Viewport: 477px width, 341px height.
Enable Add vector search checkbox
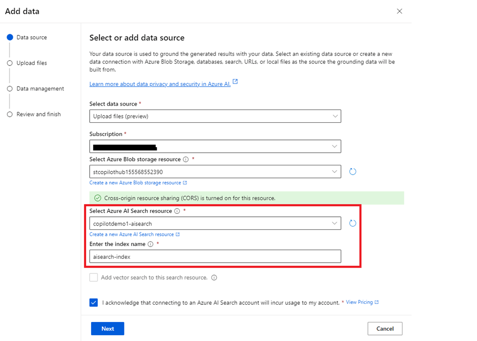click(x=94, y=277)
